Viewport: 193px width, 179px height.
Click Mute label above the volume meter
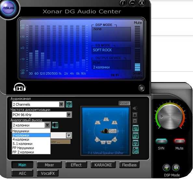[x=138, y=23]
